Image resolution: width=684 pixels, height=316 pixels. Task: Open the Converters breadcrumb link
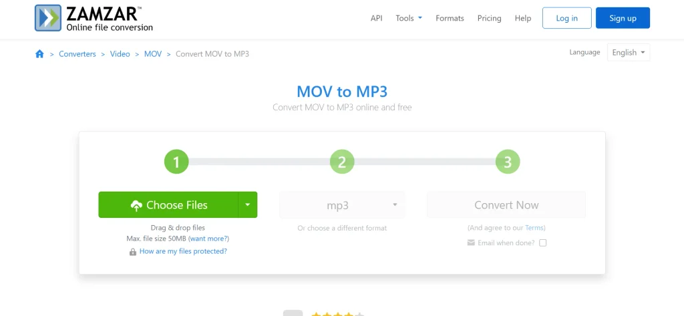click(x=77, y=54)
